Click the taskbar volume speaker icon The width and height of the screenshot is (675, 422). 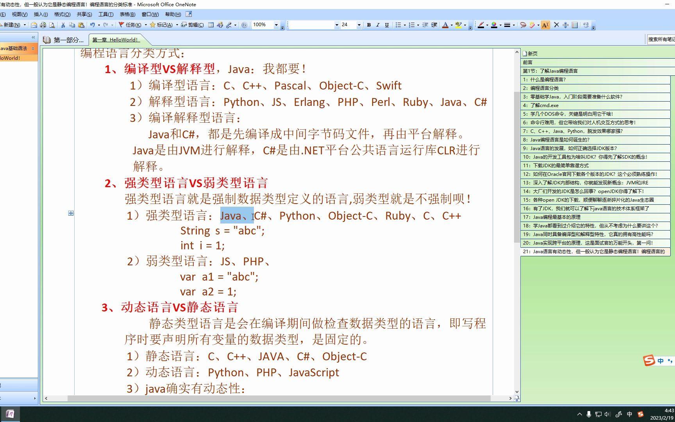(x=607, y=414)
